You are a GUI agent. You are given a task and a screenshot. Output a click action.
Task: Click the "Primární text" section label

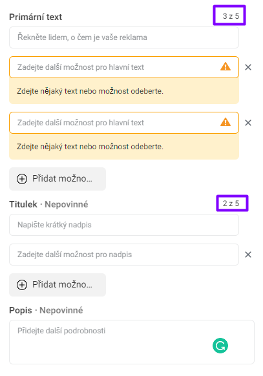(36, 17)
